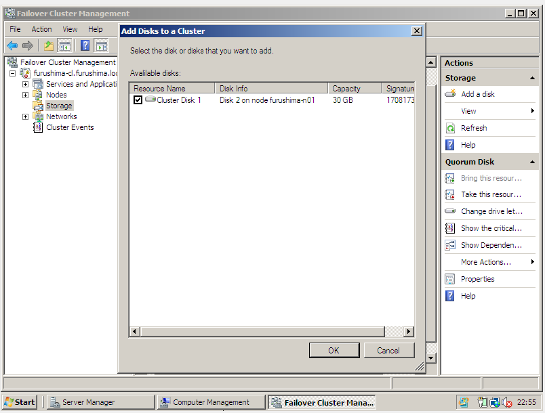Open the More Actions submenu arrow
Image resolution: width=545 pixels, height=413 pixels.
click(533, 262)
